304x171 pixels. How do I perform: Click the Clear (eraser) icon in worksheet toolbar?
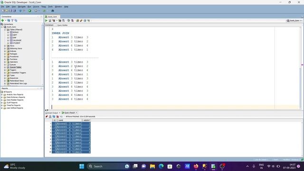point(81,20)
